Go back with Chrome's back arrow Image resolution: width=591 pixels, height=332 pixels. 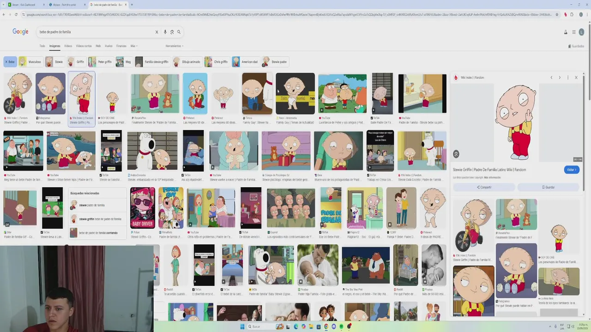(x=4, y=14)
